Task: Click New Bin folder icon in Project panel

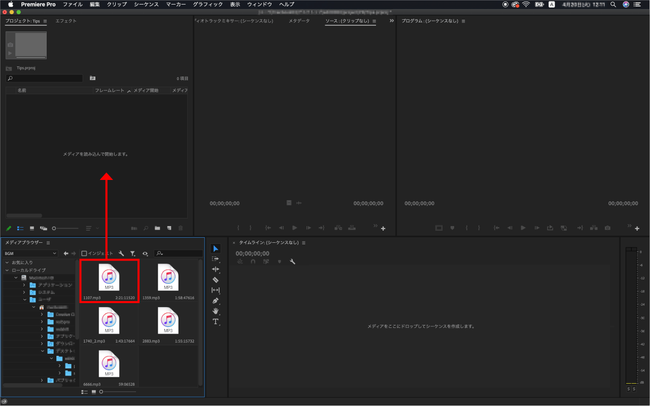Action: coord(157,229)
